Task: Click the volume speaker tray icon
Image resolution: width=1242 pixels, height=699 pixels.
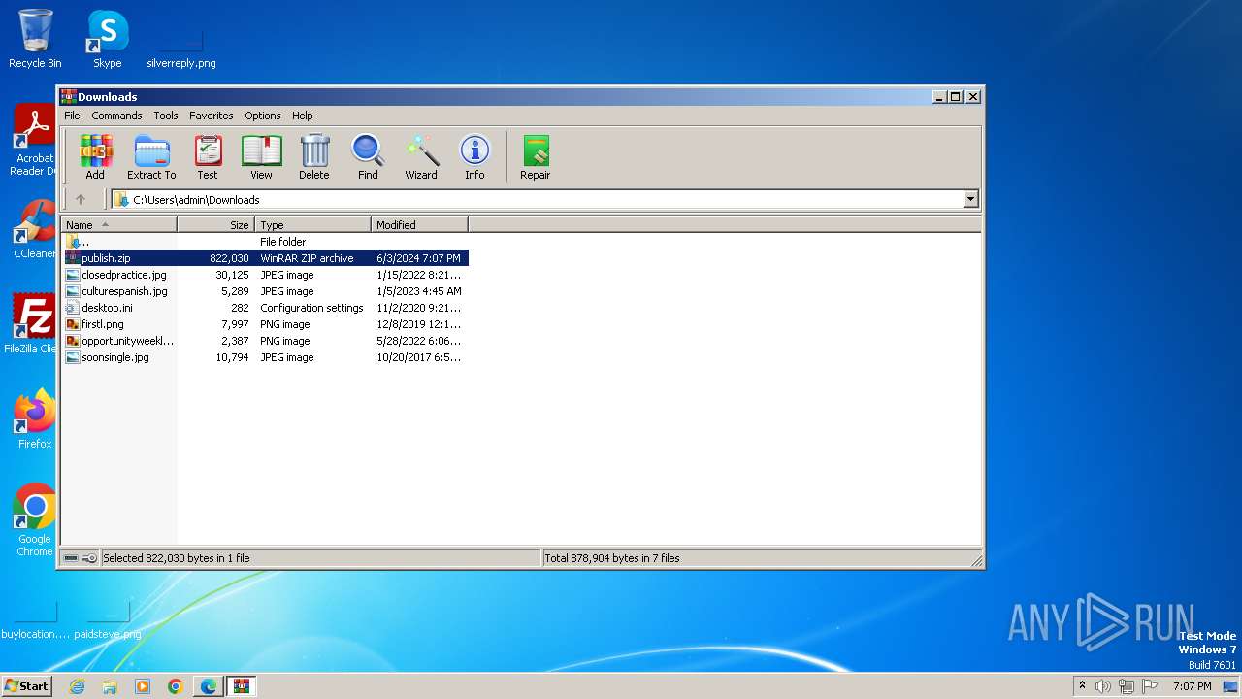Action: [1103, 686]
